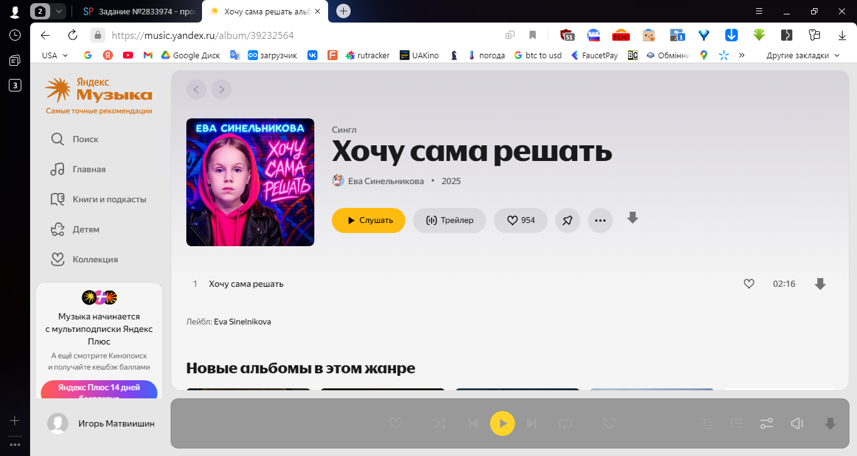This screenshot has width=857, height=456.
Task: Show lyrics from the player bar
Action: point(708,423)
